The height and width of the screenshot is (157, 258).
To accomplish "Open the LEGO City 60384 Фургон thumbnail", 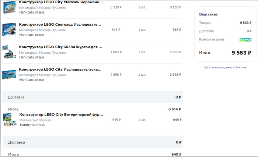I will pos(9,52).
